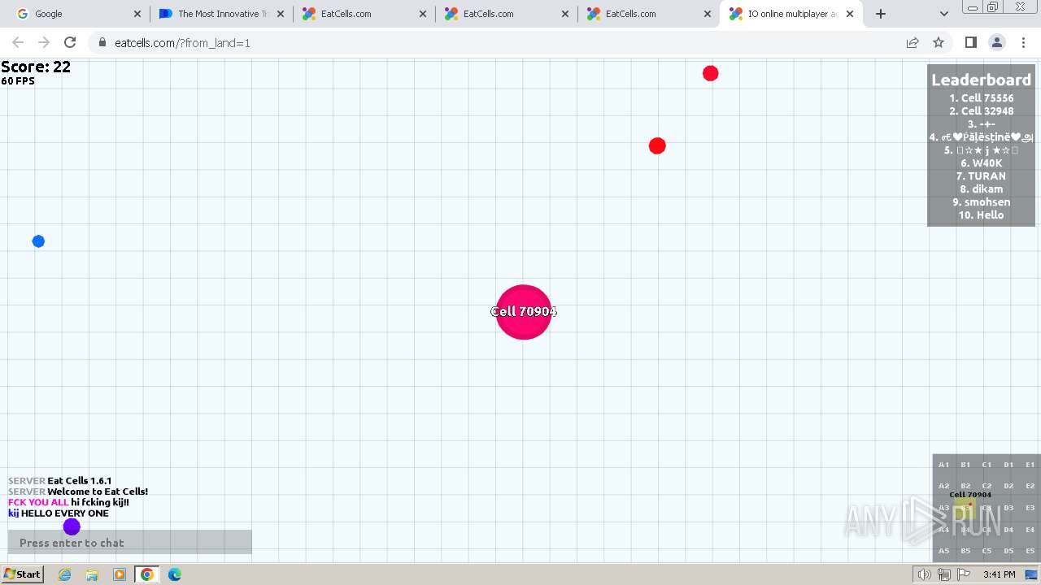
Task: Reload the eatcells.com page
Action: (x=70, y=42)
